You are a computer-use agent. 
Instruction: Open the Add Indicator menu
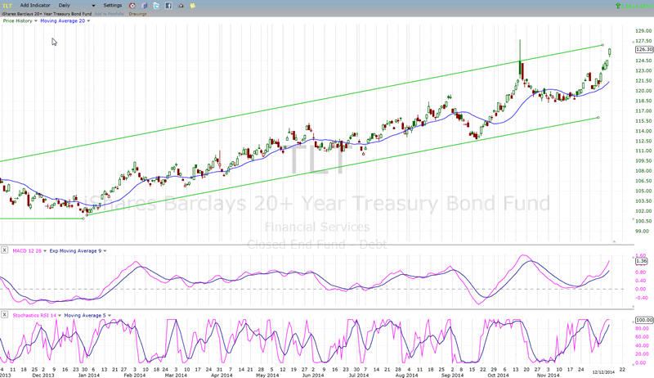35,6
